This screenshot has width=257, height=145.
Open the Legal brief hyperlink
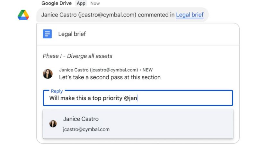pyautogui.click(x=190, y=15)
